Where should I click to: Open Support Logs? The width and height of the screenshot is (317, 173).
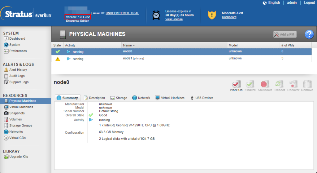19,82
